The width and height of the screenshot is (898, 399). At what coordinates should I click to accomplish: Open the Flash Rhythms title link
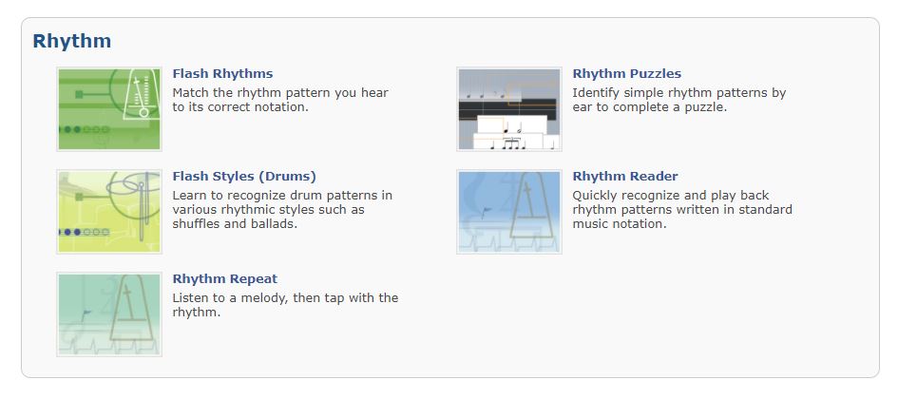pyautogui.click(x=222, y=73)
